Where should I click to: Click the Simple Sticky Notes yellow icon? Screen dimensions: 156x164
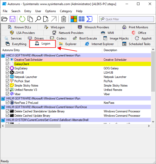point(12,85)
